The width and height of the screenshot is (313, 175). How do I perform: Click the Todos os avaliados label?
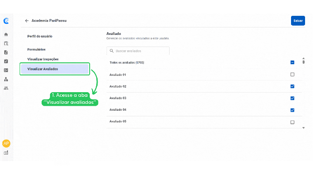127,62
